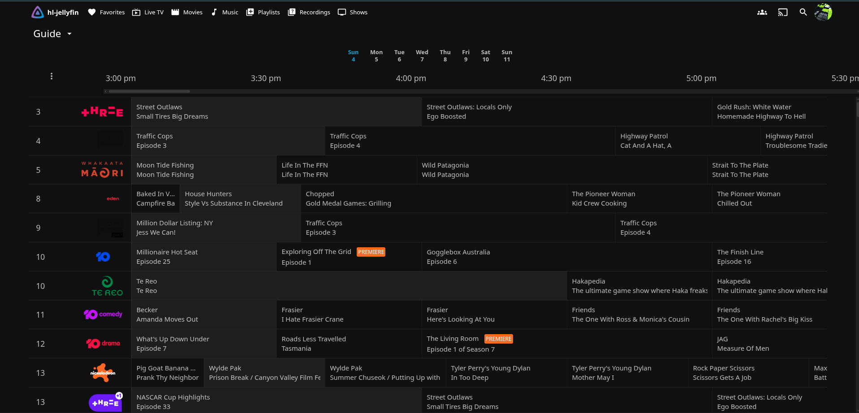This screenshot has height=413, width=859.
Task: Open the Movies library
Action: tap(187, 12)
